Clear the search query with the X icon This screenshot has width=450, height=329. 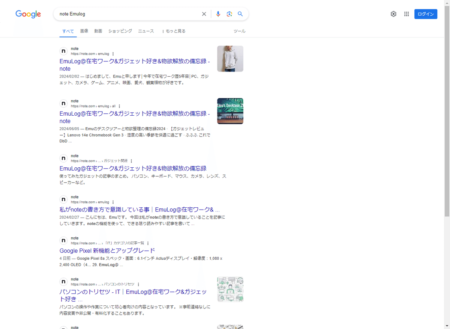(204, 14)
